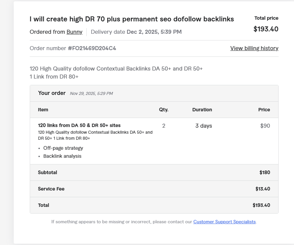Click the $13.40 service fee amount

[x=263, y=189]
